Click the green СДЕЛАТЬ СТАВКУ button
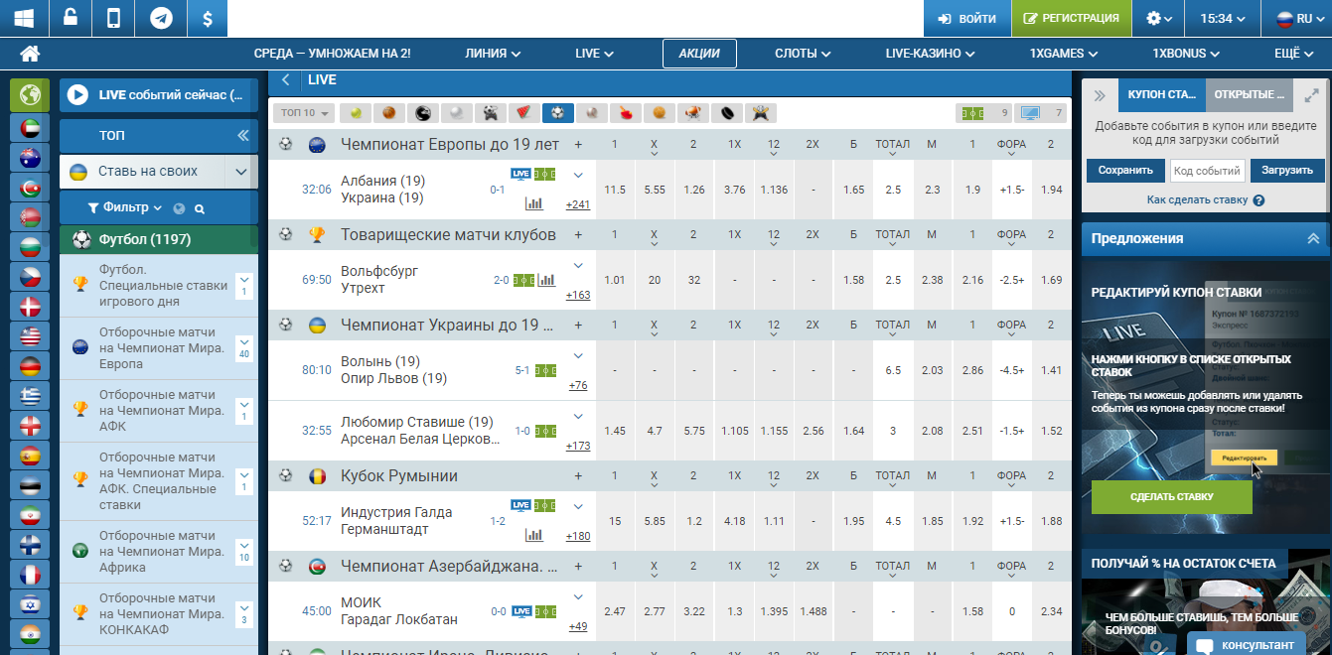This screenshot has height=655, width=1332. [x=1172, y=496]
